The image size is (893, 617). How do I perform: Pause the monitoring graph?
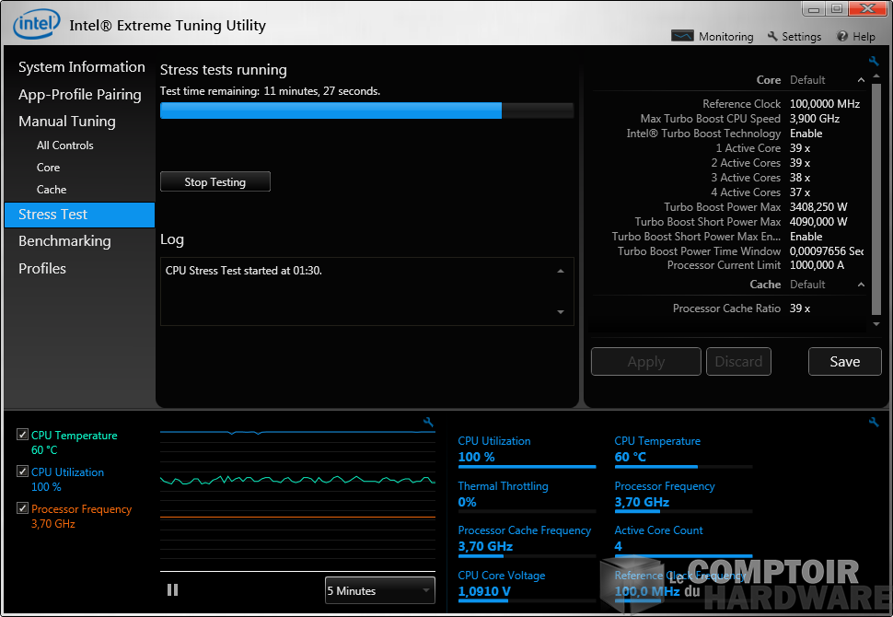click(x=172, y=590)
